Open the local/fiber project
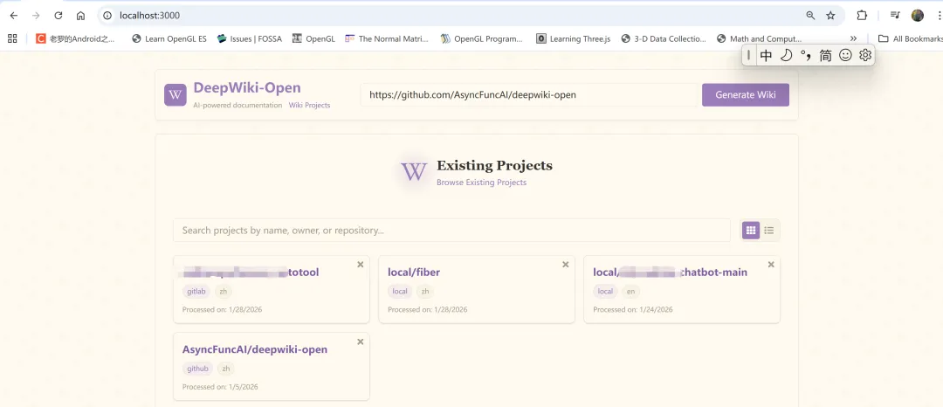The height and width of the screenshot is (407, 943). (414, 272)
